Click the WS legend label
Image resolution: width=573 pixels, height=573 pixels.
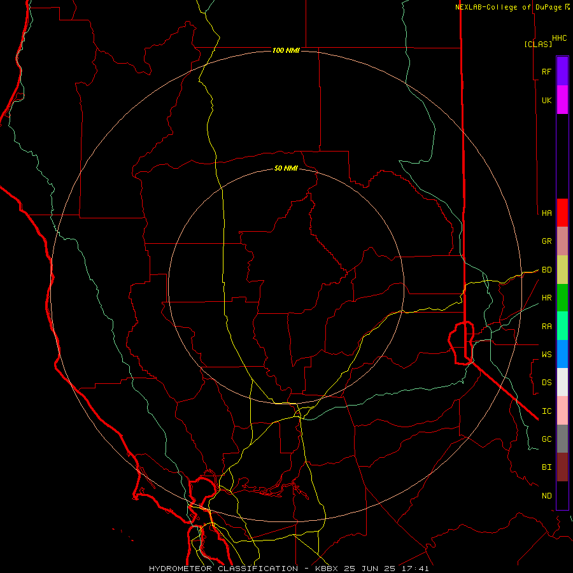point(546,355)
